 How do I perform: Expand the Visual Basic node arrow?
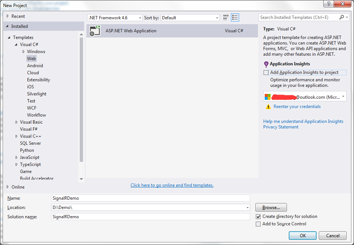(x=16, y=122)
